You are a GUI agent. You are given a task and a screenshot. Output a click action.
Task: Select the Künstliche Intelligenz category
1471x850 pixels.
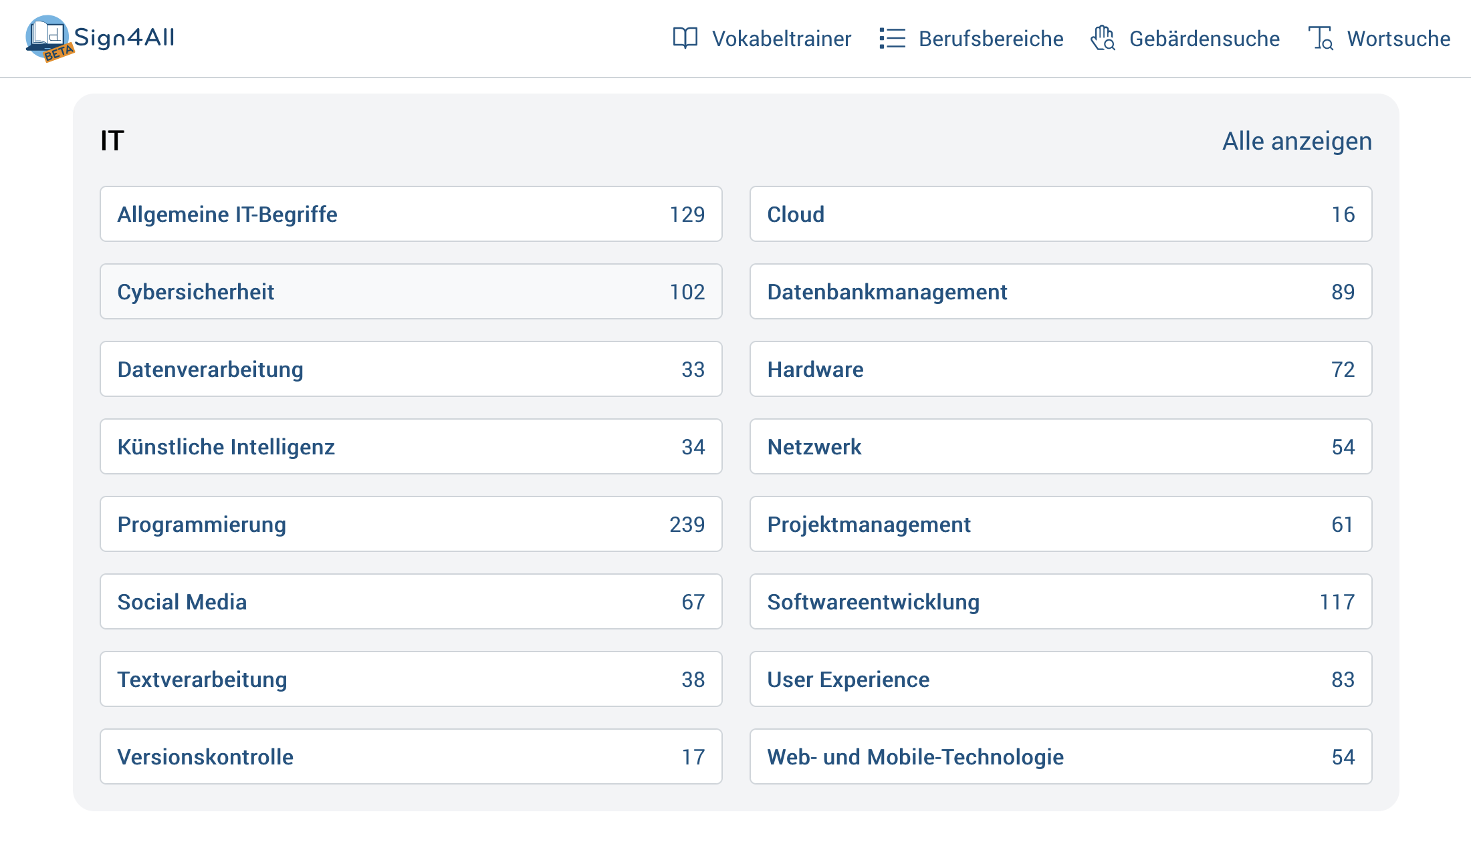coord(411,446)
